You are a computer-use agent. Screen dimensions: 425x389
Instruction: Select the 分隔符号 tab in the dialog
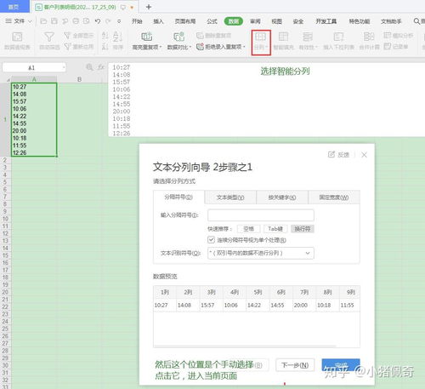[x=178, y=197]
